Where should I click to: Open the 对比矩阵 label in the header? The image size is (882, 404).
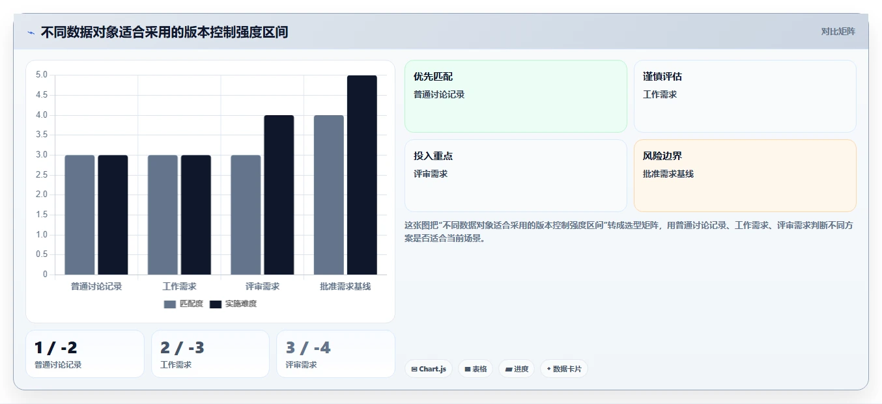tap(838, 31)
